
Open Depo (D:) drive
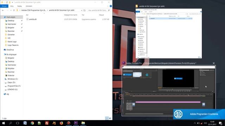pos(11,83)
